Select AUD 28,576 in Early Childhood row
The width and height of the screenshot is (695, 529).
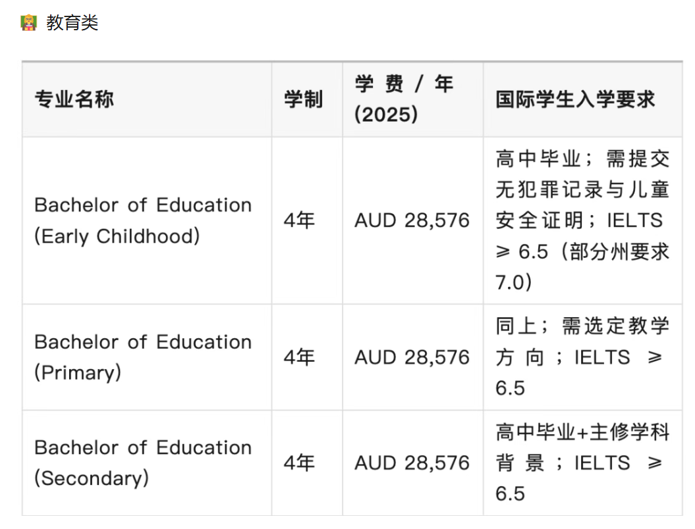tap(412, 220)
